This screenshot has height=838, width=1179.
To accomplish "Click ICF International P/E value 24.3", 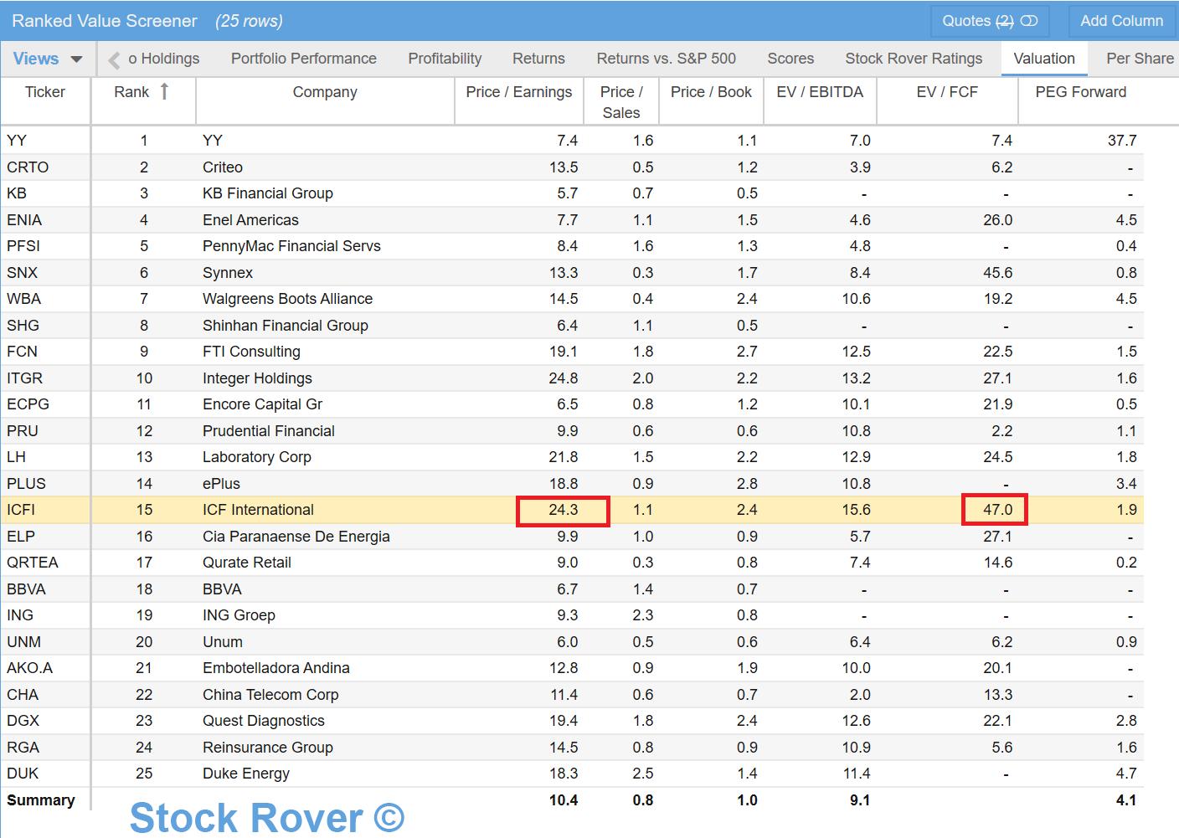I will pyautogui.click(x=564, y=510).
